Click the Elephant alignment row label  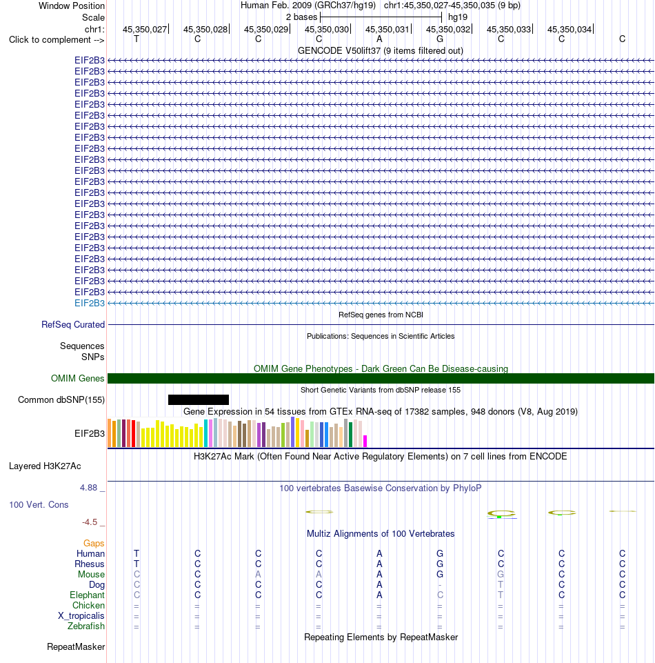pyautogui.click(x=87, y=595)
